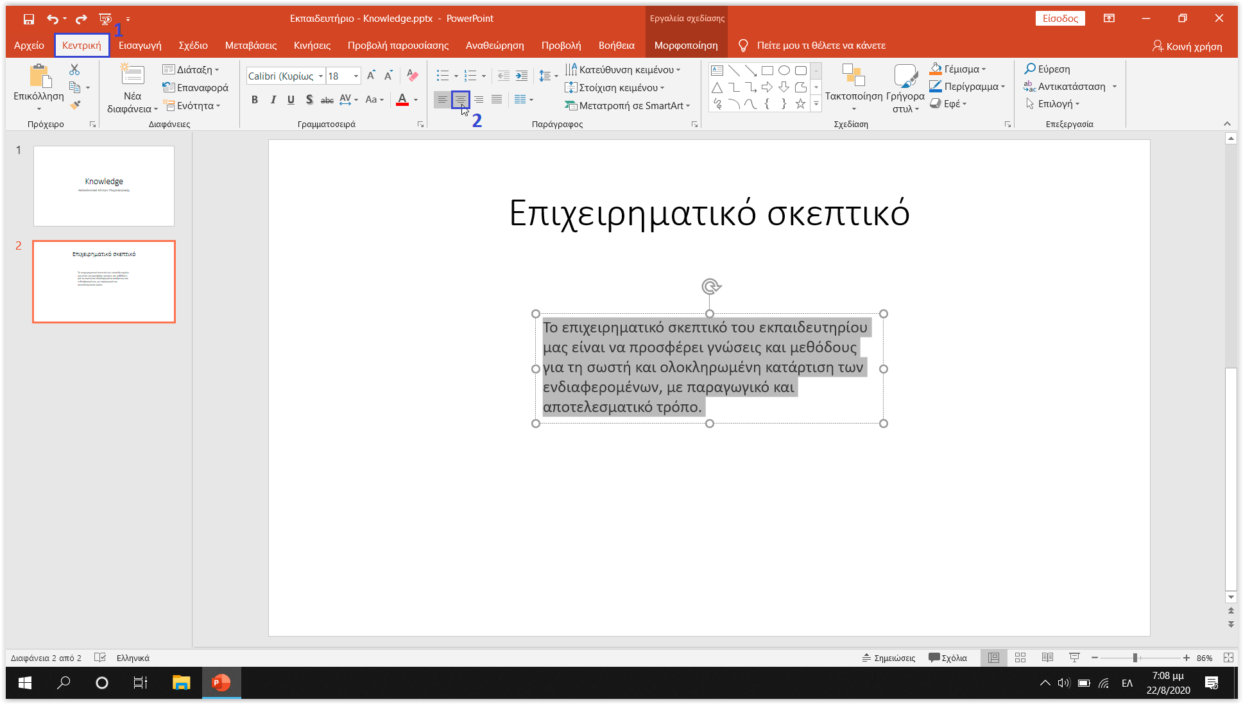Screen dimensions: 1243x704
Task: Align text left
Action: tap(442, 99)
